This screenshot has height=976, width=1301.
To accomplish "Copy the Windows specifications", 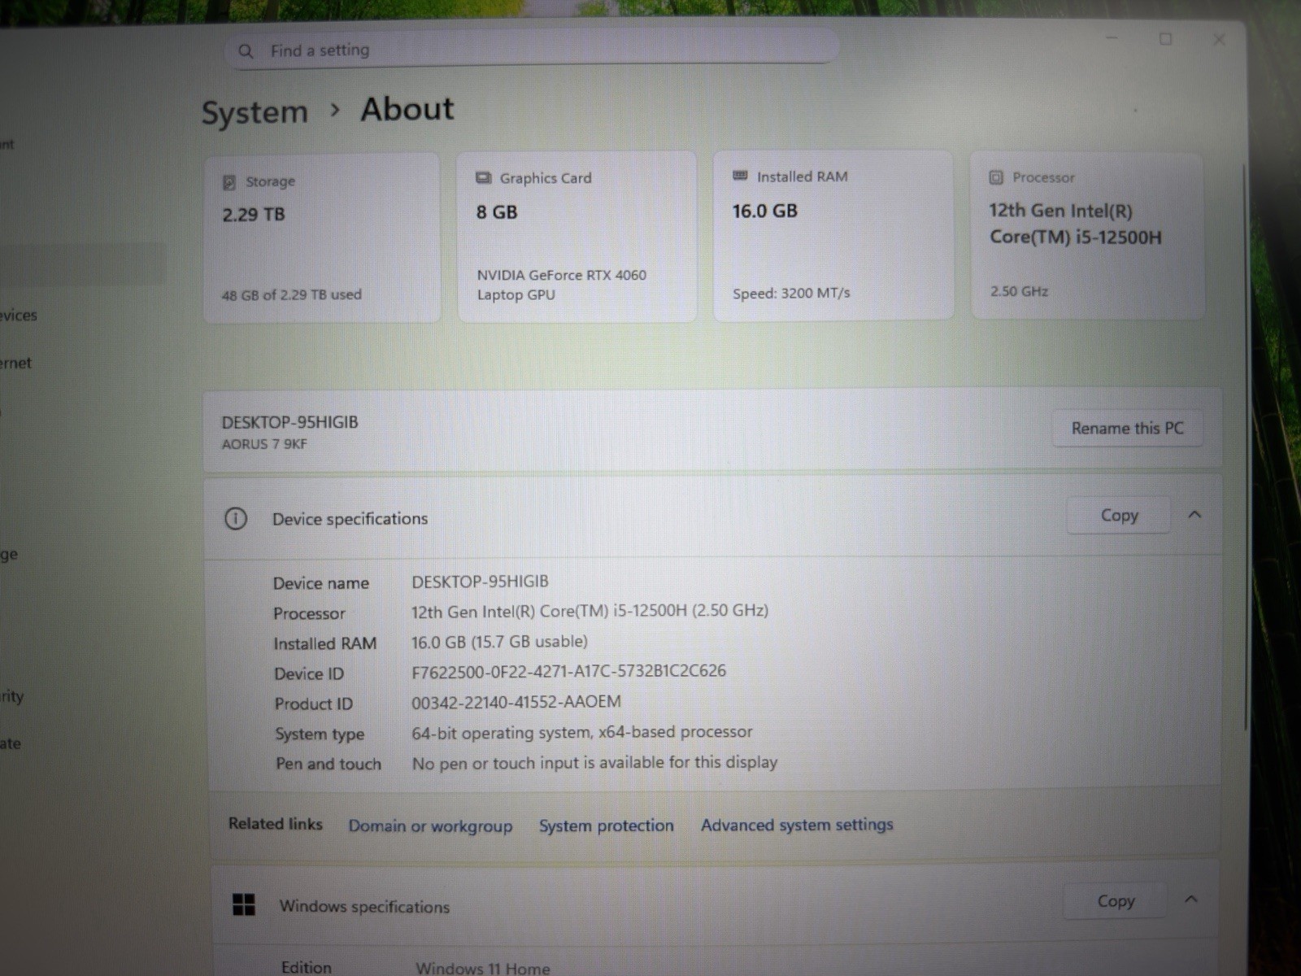I will (1116, 900).
